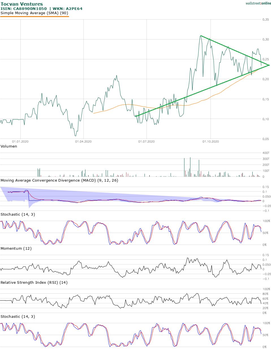Select the 01.07.2020 date label
The image size is (271, 349).
pyautogui.click(x=147, y=141)
